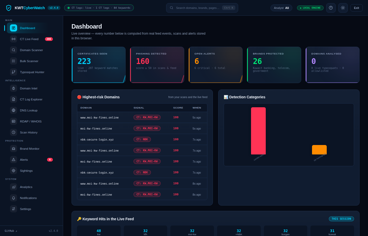
Task: Click the Analyst Ali profile pill
Action: click(281, 8)
